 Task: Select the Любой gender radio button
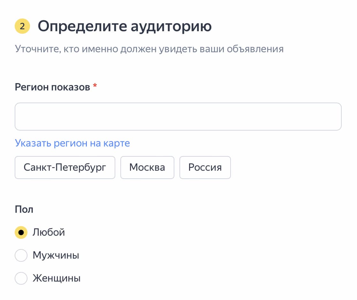point(20,232)
